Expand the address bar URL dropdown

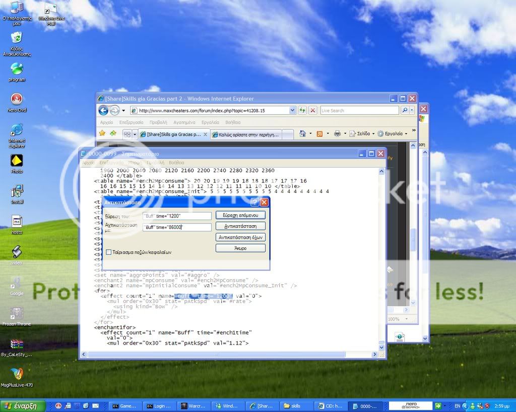click(292, 110)
